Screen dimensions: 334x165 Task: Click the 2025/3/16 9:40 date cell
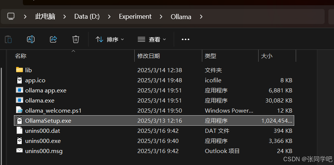tap(158, 141)
